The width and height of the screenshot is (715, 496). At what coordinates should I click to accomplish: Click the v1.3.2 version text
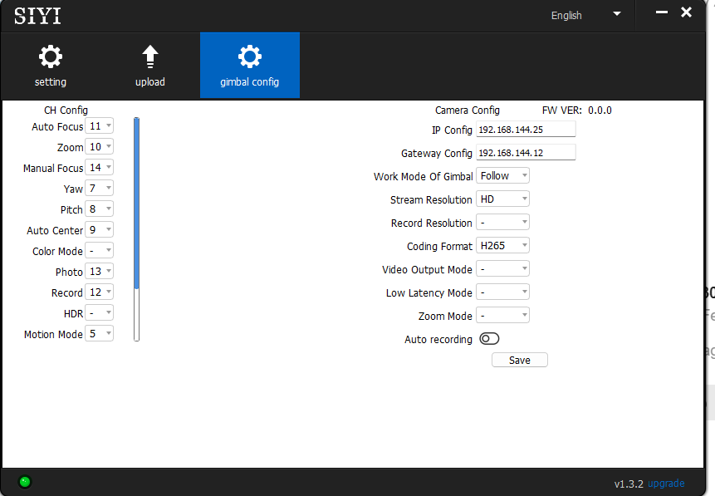[x=629, y=484]
